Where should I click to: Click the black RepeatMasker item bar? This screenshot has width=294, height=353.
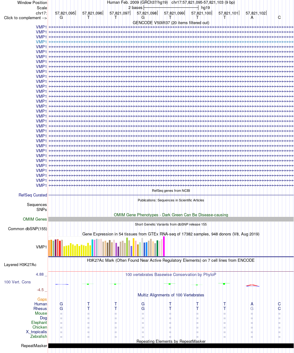(x=171, y=346)
